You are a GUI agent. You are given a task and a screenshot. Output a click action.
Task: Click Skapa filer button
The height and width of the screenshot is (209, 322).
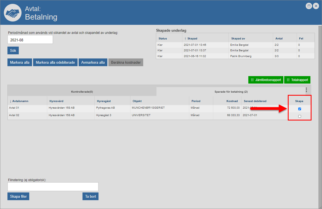tap(18, 196)
